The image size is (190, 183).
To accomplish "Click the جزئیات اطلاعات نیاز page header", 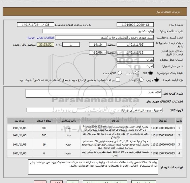I will pos(168,12).
